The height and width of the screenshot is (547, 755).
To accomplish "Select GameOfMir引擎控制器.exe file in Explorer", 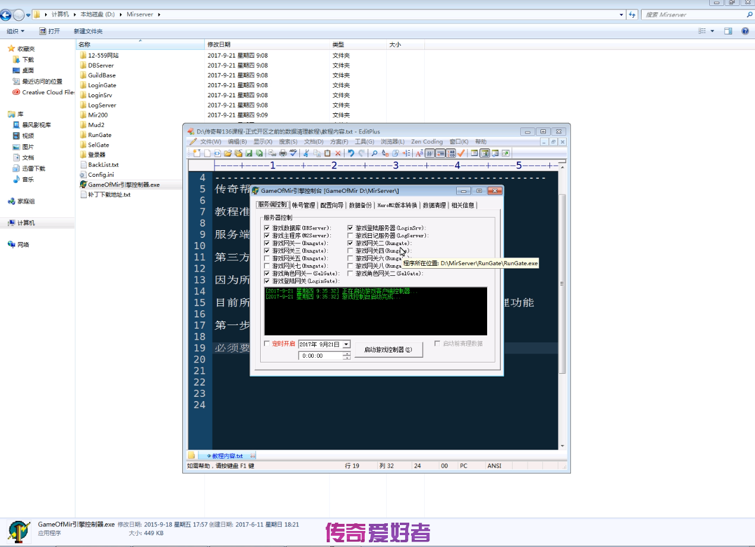I will coord(124,185).
